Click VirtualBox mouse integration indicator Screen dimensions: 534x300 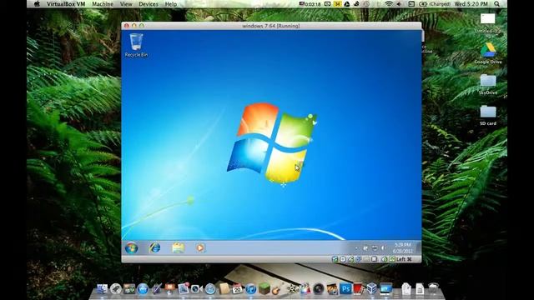(385, 259)
